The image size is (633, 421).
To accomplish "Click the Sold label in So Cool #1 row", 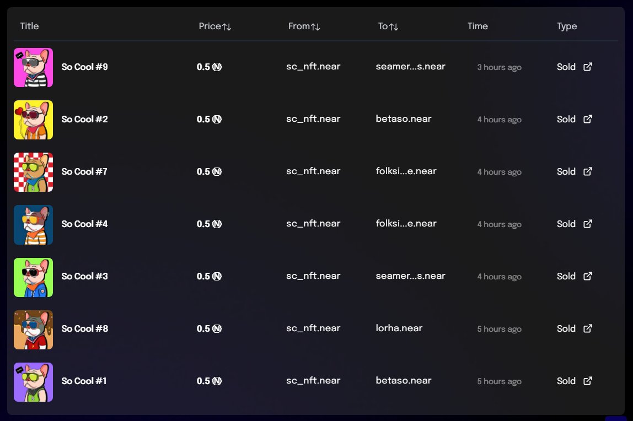I will [566, 381].
